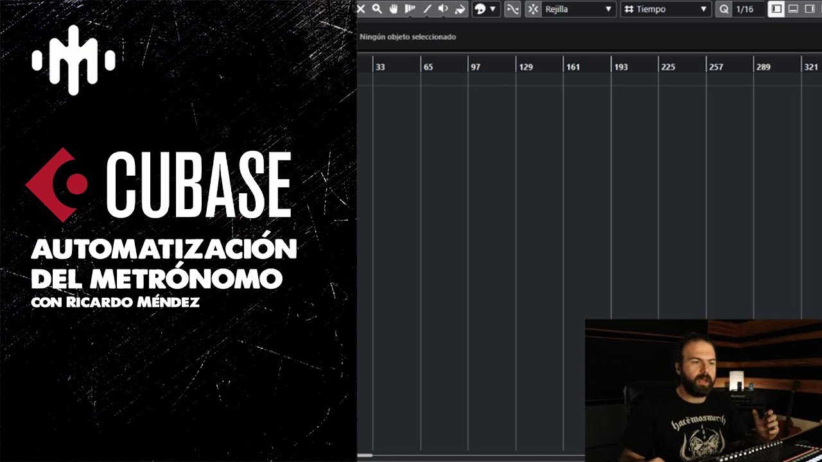
Task: Click ruler position at bar 65
Action: coord(428,67)
